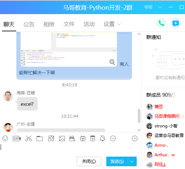
Task: Open the red packet yuan icon
Action: [92, 138]
